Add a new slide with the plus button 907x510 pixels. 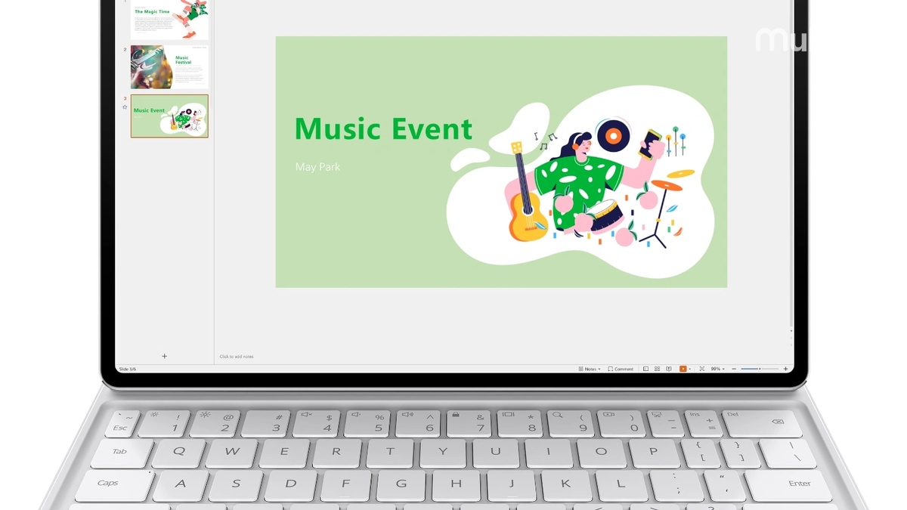[x=164, y=355]
